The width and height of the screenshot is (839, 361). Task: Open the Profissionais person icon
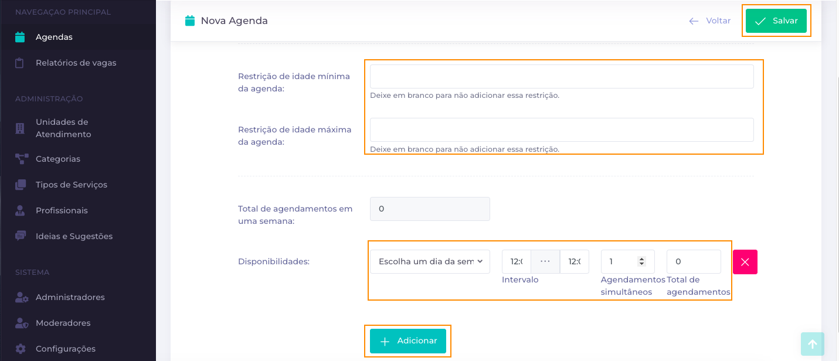[20, 210]
